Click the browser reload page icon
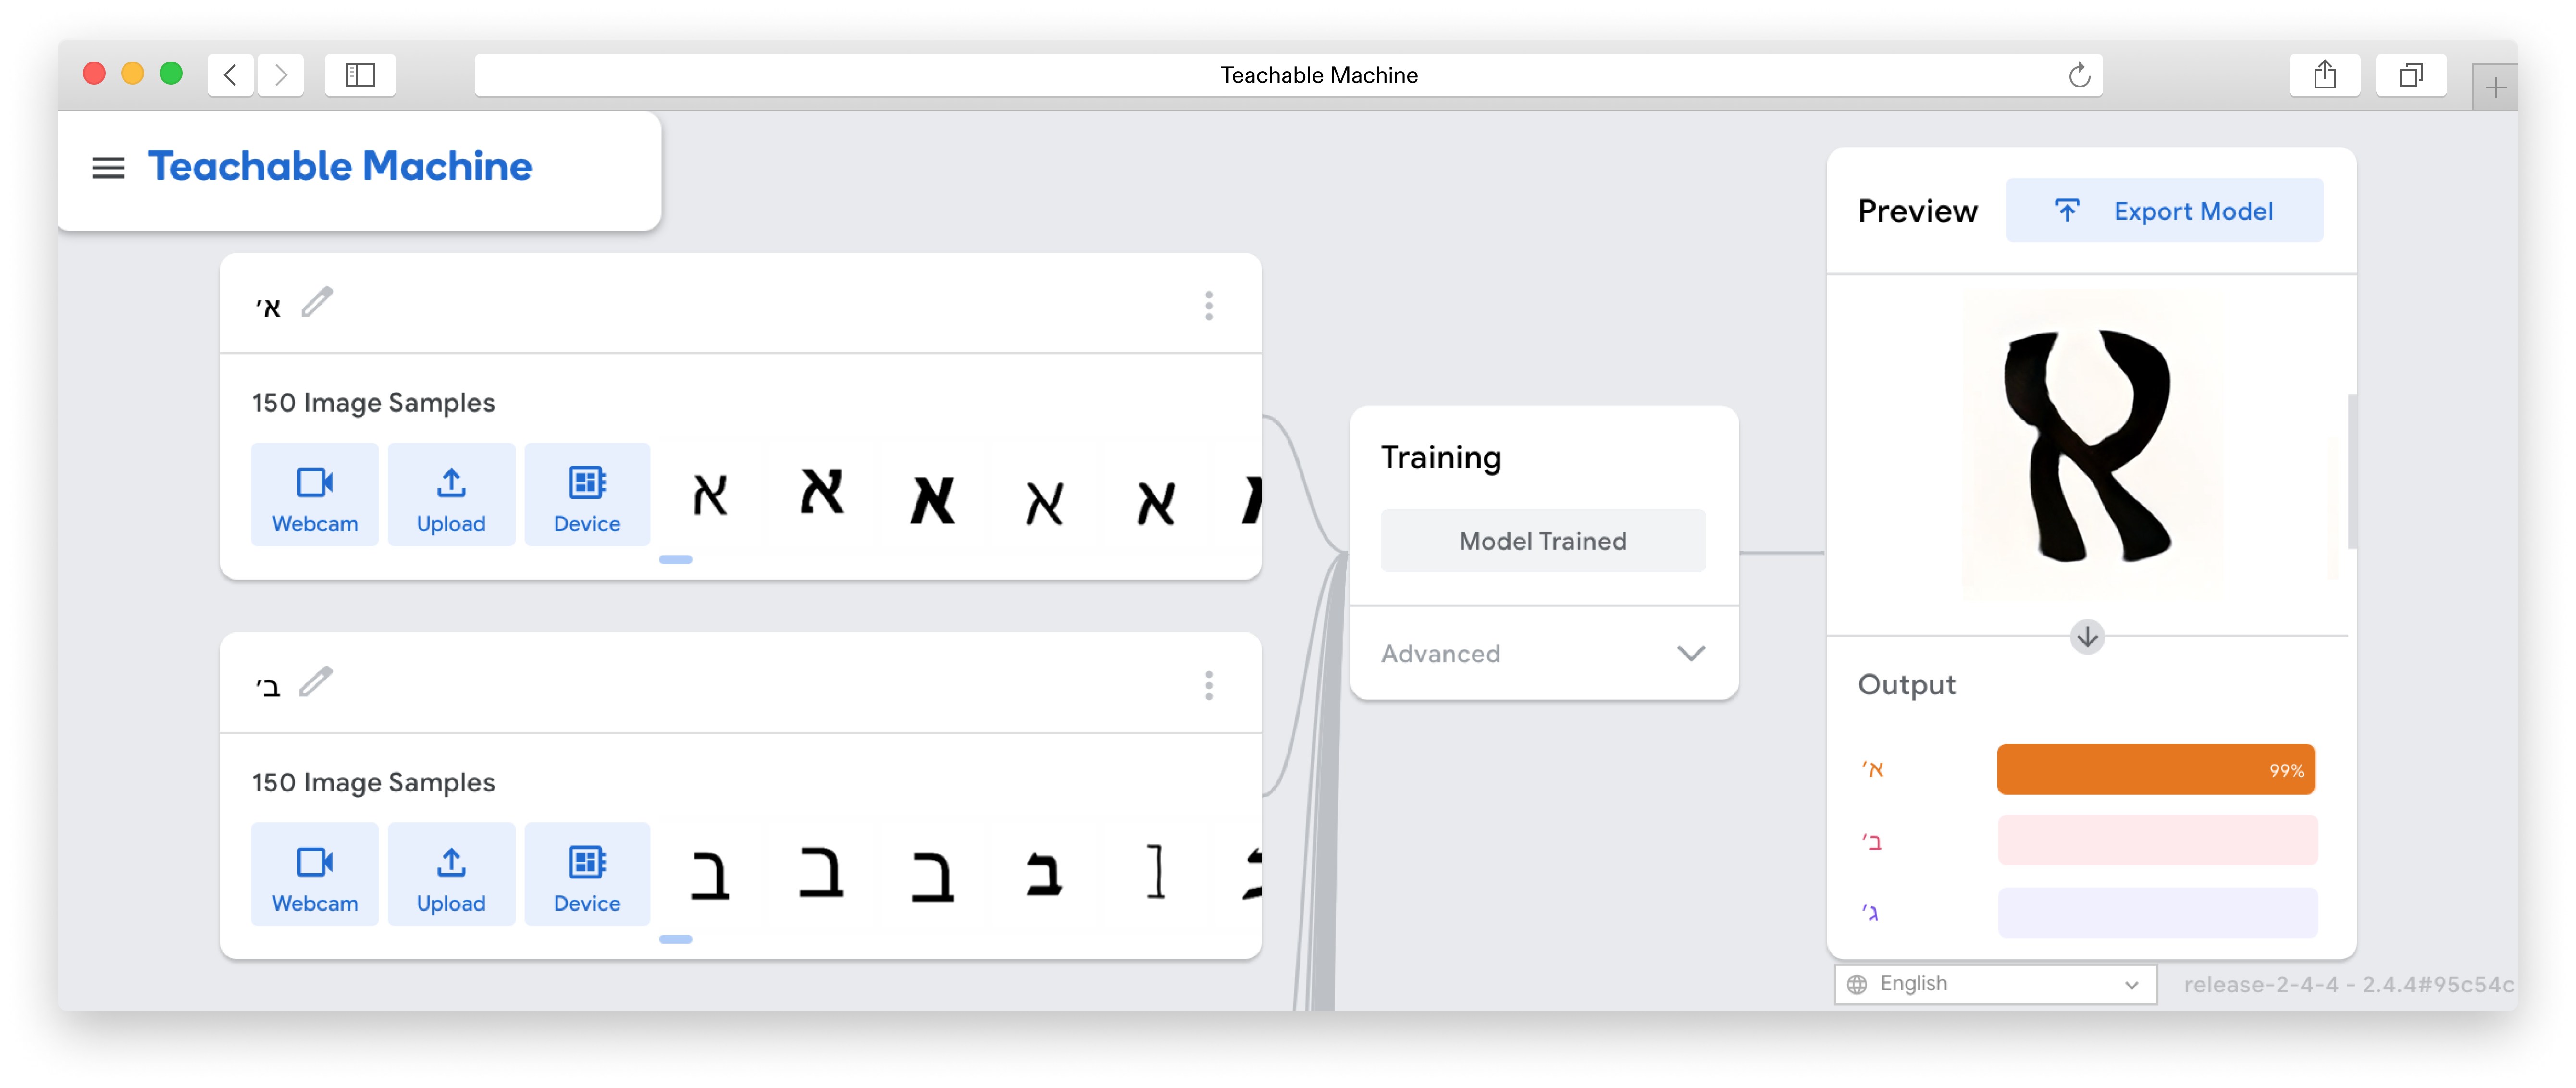The width and height of the screenshot is (2576, 1088). 2079,75
